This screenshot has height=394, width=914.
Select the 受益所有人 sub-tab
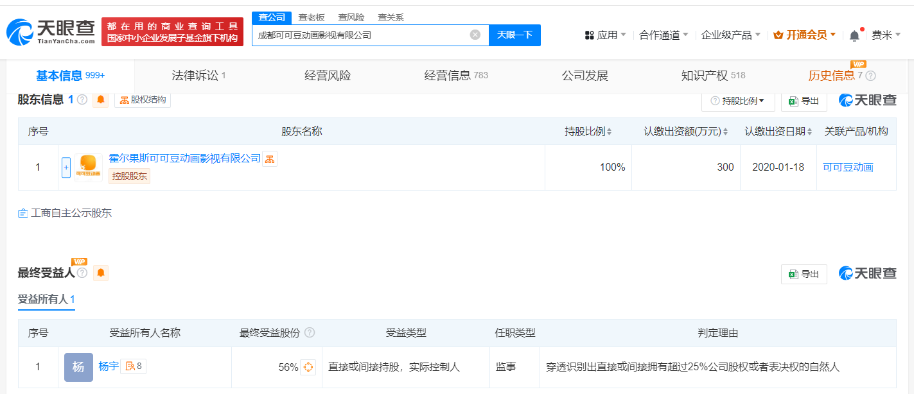coord(46,300)
